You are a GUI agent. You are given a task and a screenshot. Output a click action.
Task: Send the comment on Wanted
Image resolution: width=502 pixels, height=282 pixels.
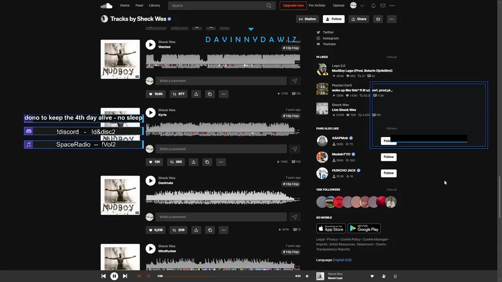(x=295, y=81)
